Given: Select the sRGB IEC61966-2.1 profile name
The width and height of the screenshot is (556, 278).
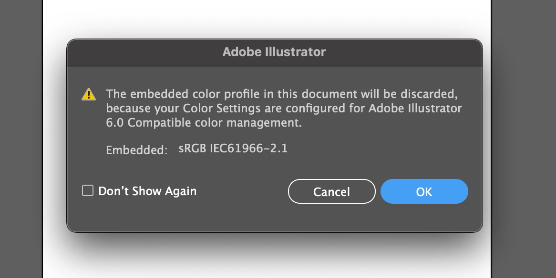Looking at the screenshot, I should (233, 149).
